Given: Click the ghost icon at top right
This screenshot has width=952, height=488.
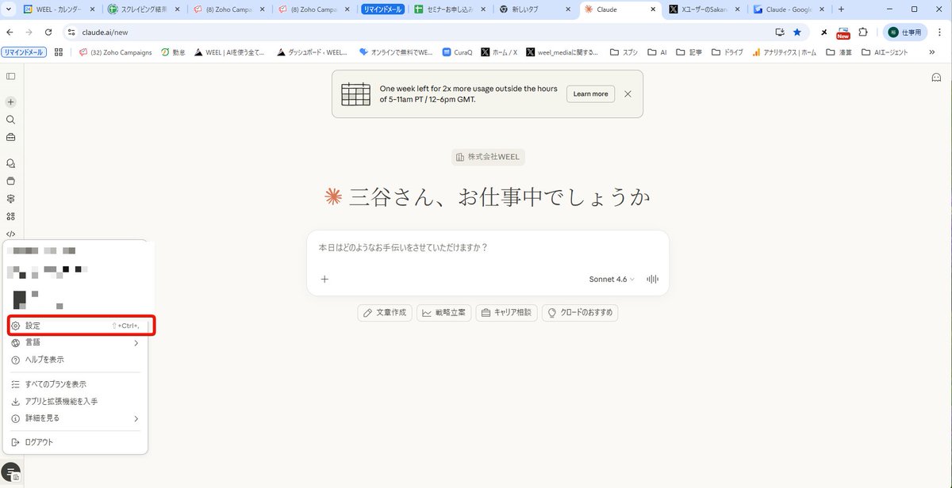Looking at the screenshot, I should (x=936, y=77).
